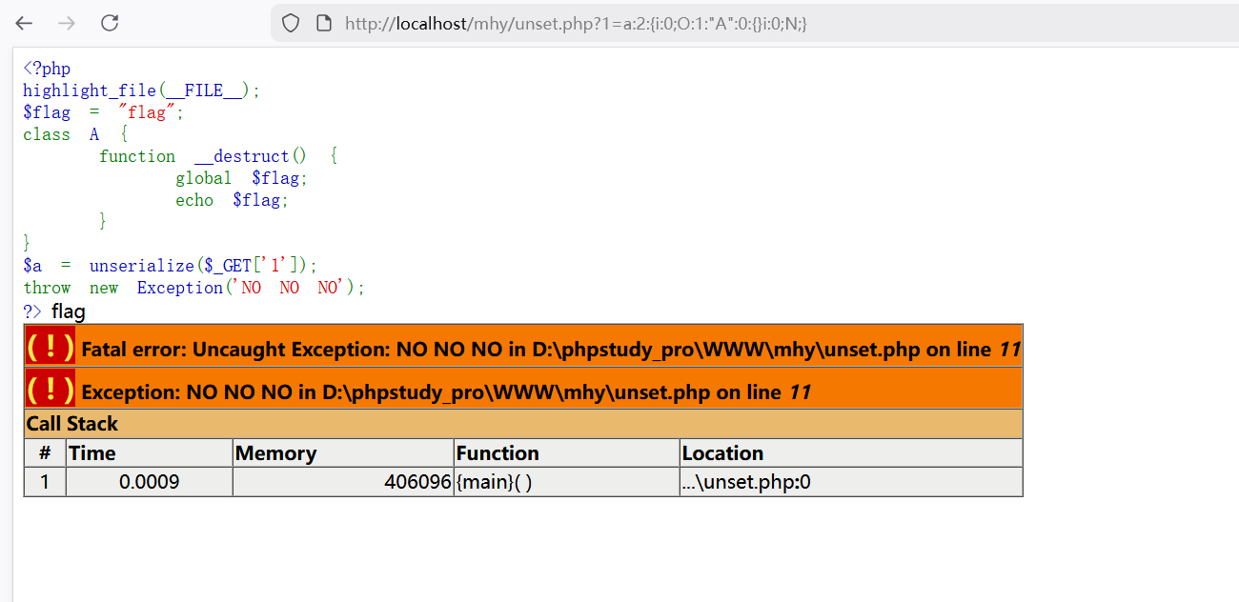This screenshot has height=602, width=1239.
Task: Open the tracking protection shield icon
Action: tap(291, 23)
